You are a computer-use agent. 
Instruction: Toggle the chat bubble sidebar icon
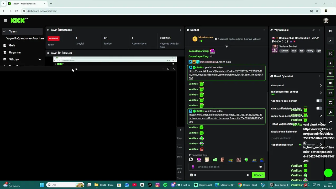(x=330, y=83)
